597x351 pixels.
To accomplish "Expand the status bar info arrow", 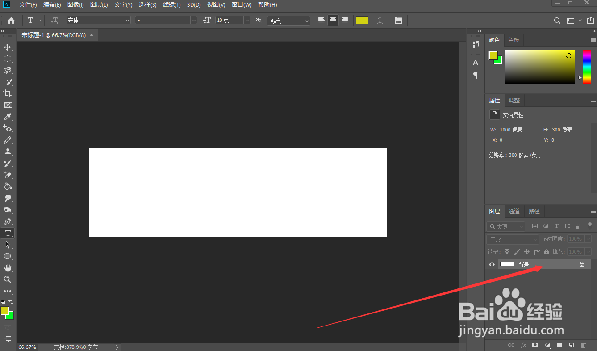I will click(x=117, y=347).
